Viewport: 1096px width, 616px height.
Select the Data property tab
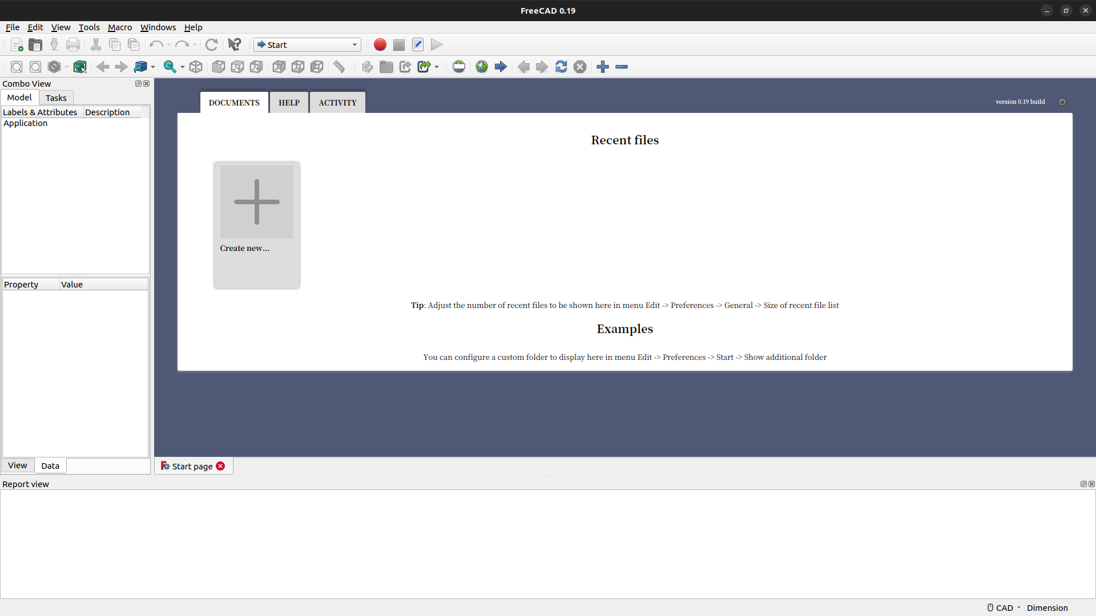(50, 466)
